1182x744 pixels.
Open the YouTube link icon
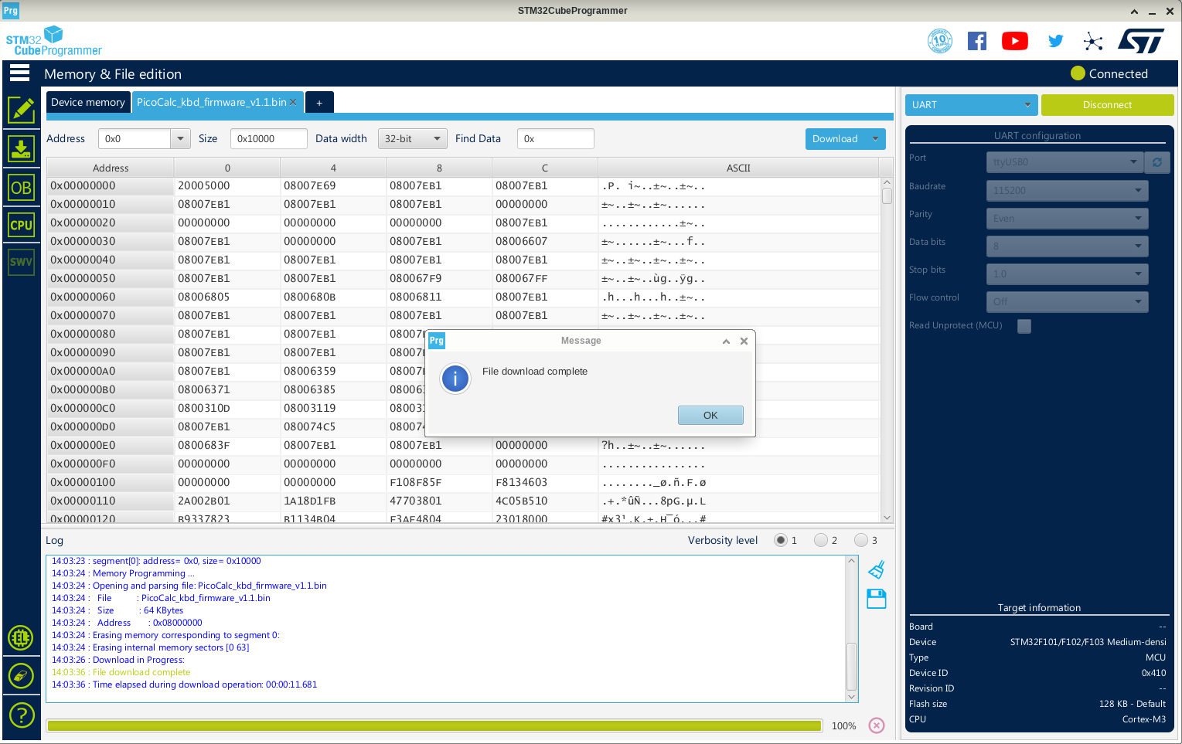[x=1014, y=41]
